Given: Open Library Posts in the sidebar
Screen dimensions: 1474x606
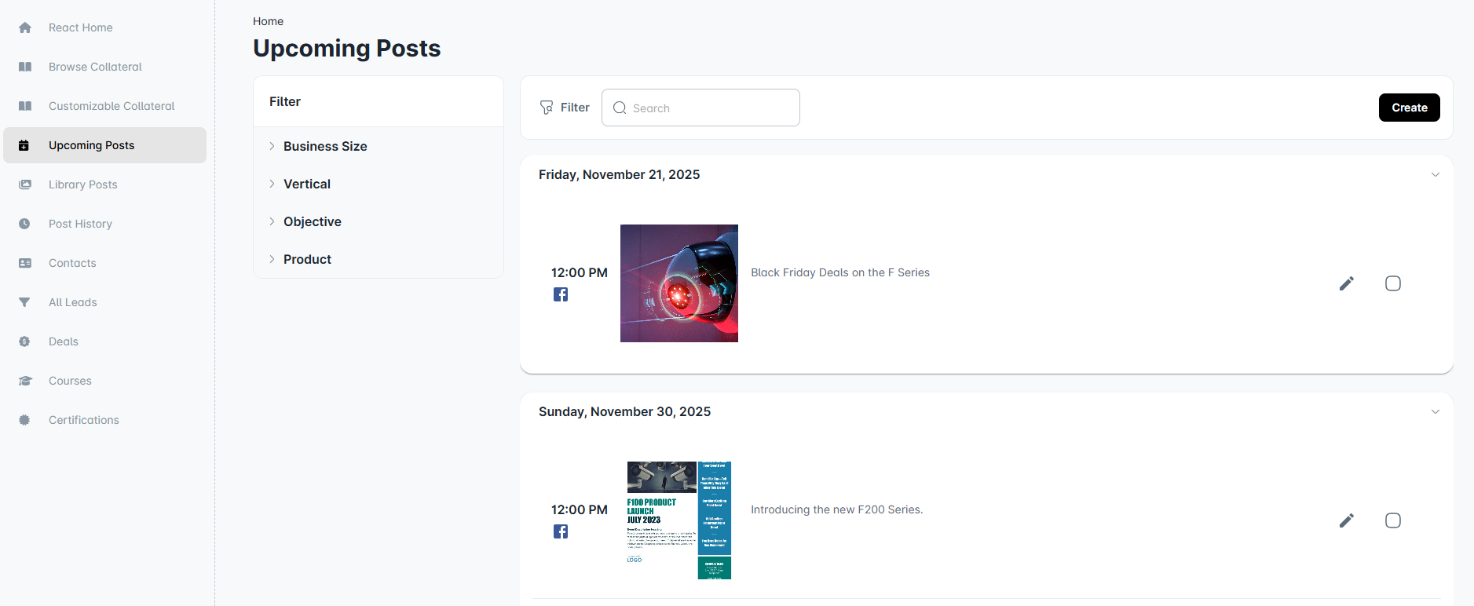Looking at the screenshot, I should (x=82, y=184).
